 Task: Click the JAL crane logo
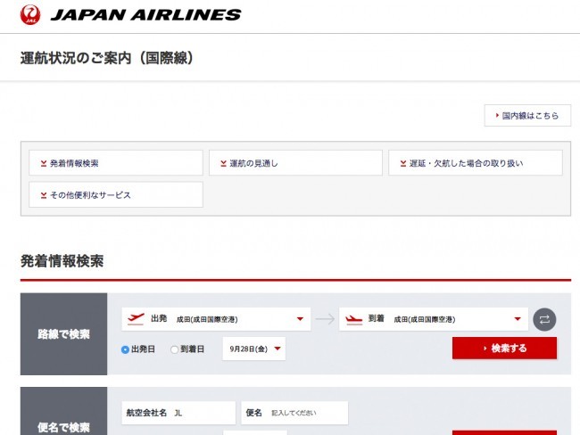click(30, 15)
